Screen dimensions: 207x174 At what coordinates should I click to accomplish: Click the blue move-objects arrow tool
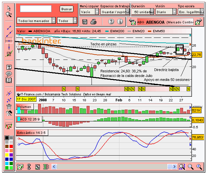click(x=9, y=100)
